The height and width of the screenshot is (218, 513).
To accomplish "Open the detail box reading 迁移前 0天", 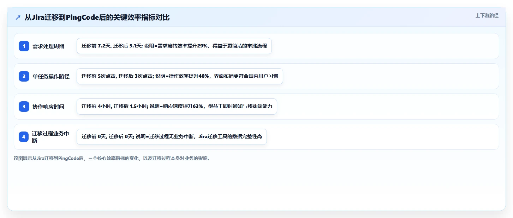I will 172,137.
